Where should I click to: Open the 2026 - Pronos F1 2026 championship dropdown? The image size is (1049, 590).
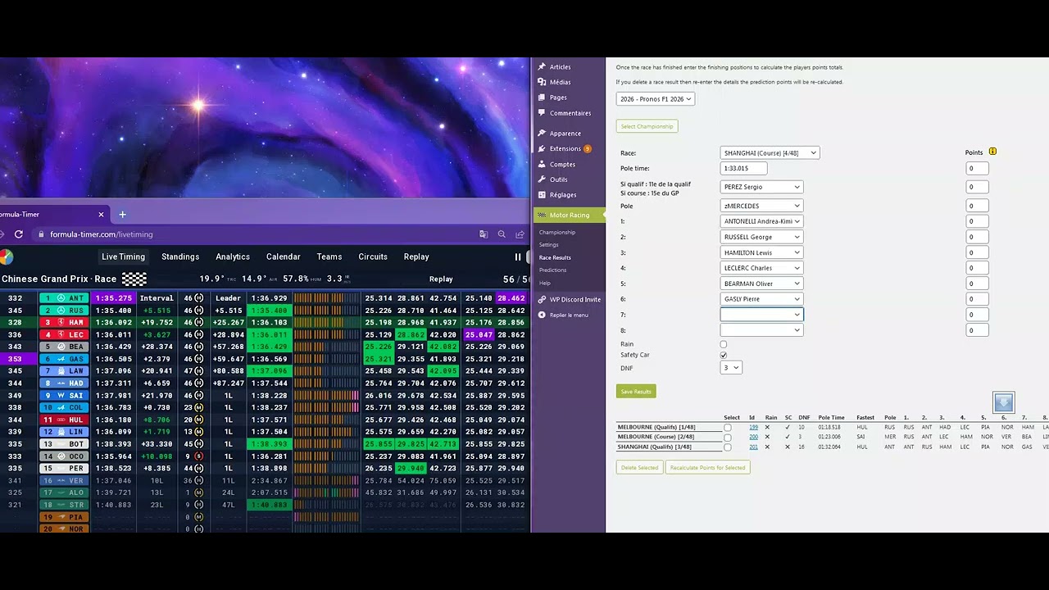656,99
